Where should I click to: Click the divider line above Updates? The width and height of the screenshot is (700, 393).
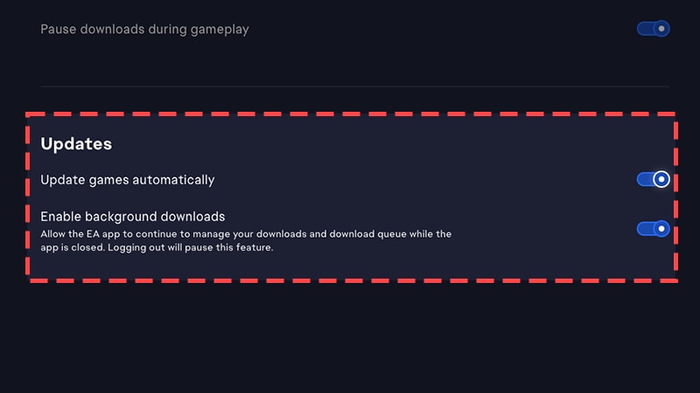[x=354, y=86]
